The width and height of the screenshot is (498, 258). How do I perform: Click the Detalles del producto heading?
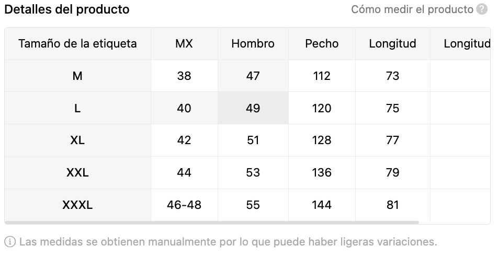click(x=67, y=9)
